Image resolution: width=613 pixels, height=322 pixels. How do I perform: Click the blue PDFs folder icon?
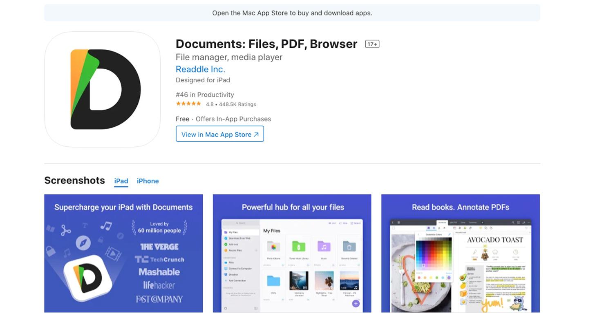point(273,281)
